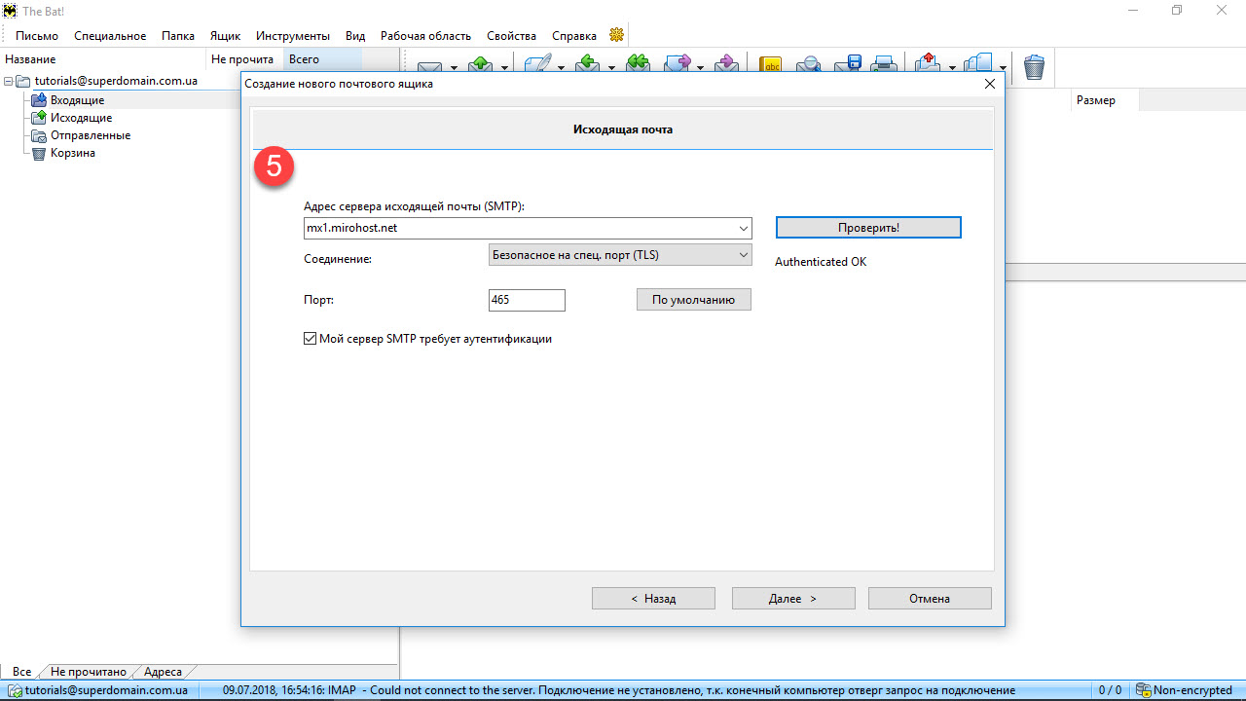Screen dimensions: 1246x701
Task: Open the dropdown arrow beside Forward icon
Action: pos(700,67)
